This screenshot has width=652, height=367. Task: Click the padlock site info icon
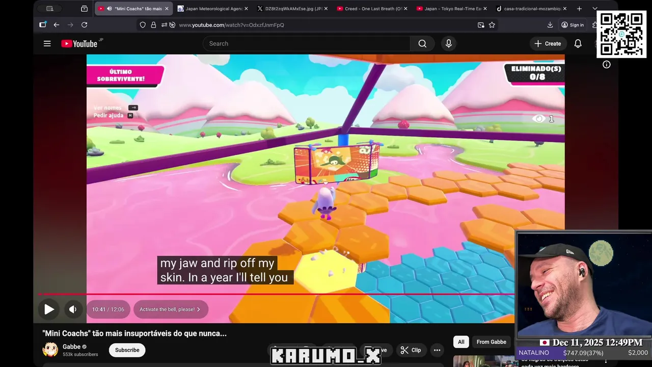(x=153, y=25)
